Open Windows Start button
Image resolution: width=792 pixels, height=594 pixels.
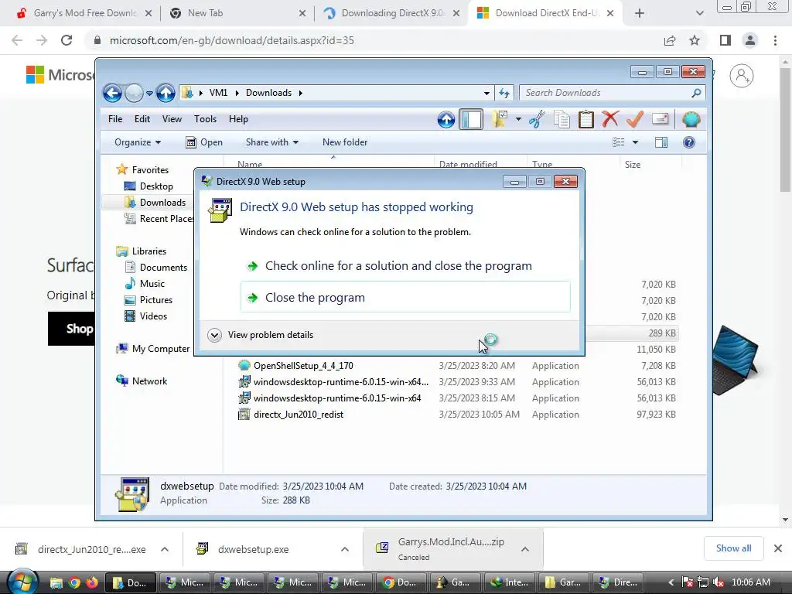point(22,582)
